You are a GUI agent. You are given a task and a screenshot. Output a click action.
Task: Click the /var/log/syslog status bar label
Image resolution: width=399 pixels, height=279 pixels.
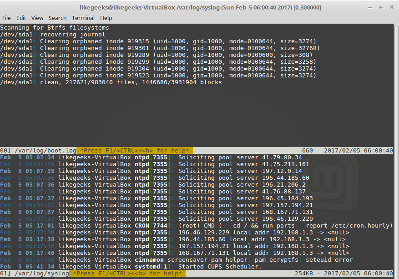click(x=42, y=274)
